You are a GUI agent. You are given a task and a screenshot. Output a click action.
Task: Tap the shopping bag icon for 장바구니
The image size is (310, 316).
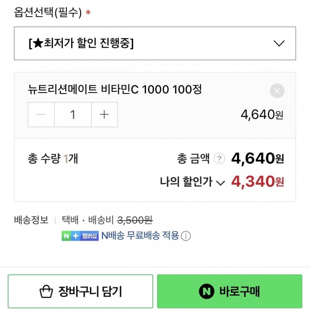tap(46, 292)
